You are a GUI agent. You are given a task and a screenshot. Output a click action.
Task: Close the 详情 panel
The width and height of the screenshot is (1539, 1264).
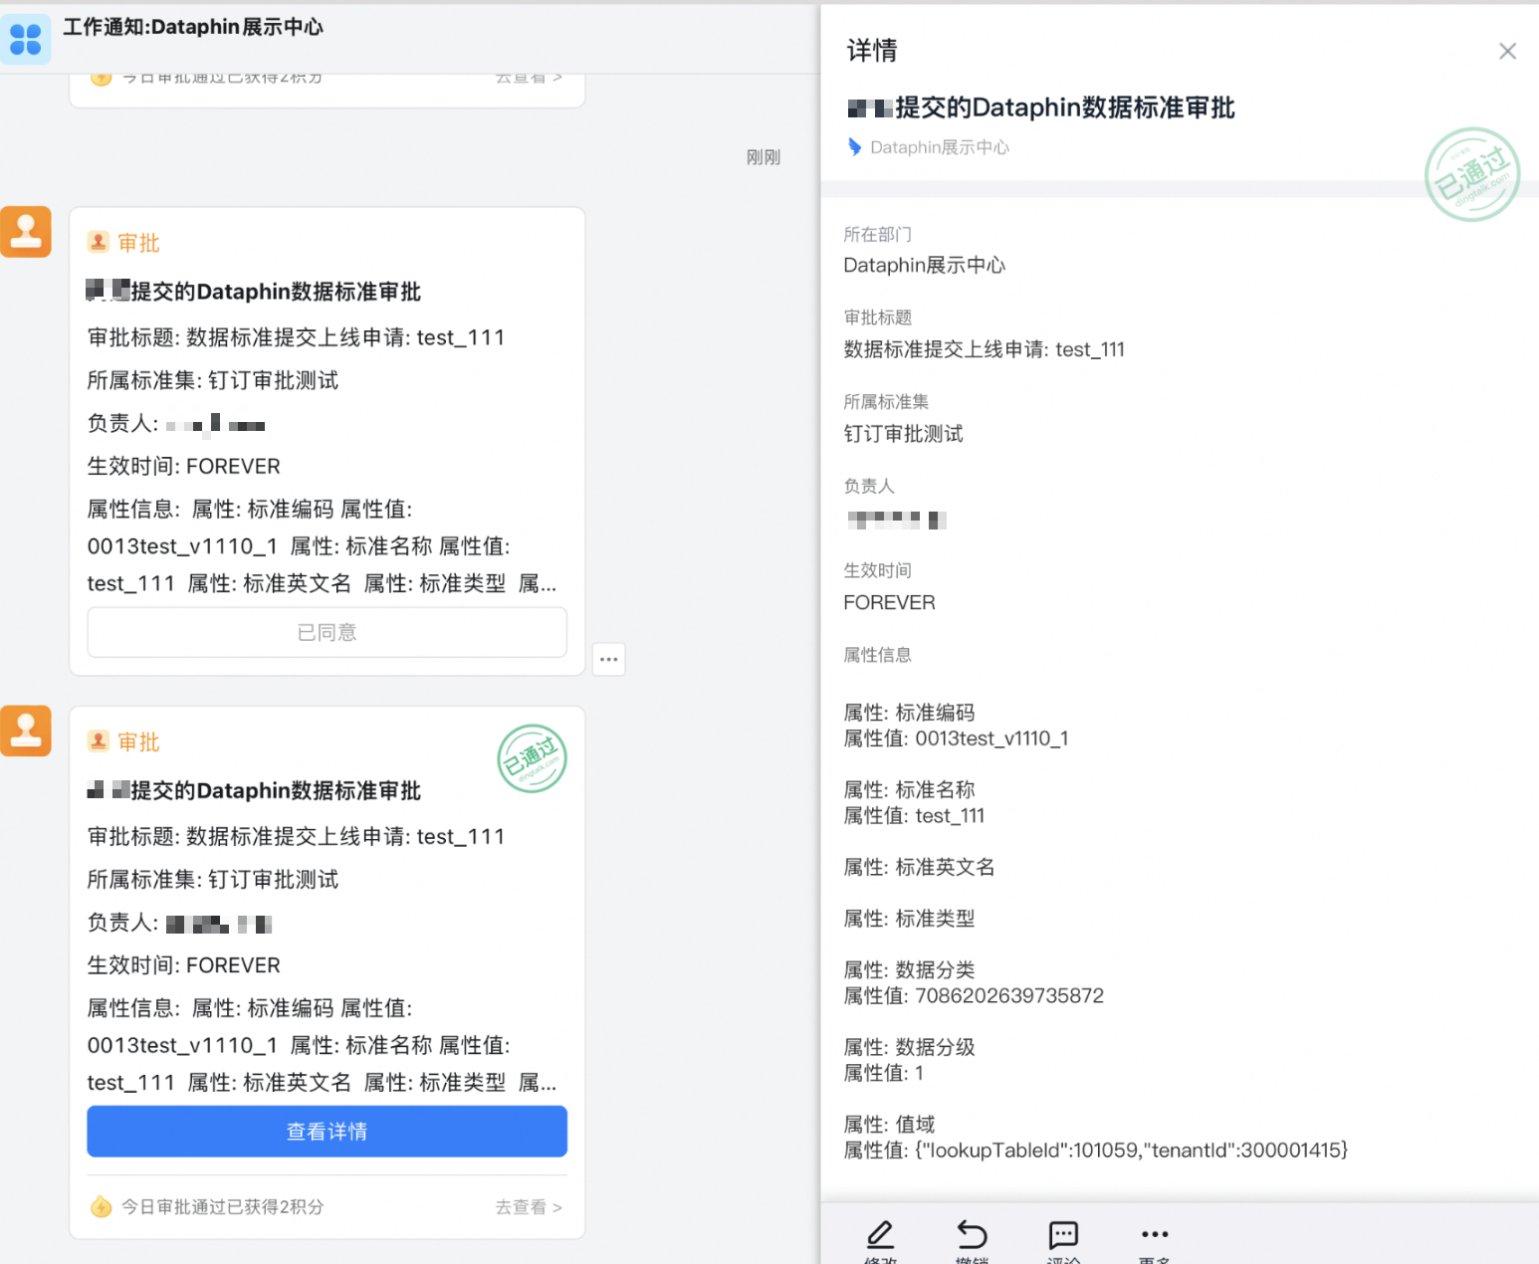click(1507, 51)
